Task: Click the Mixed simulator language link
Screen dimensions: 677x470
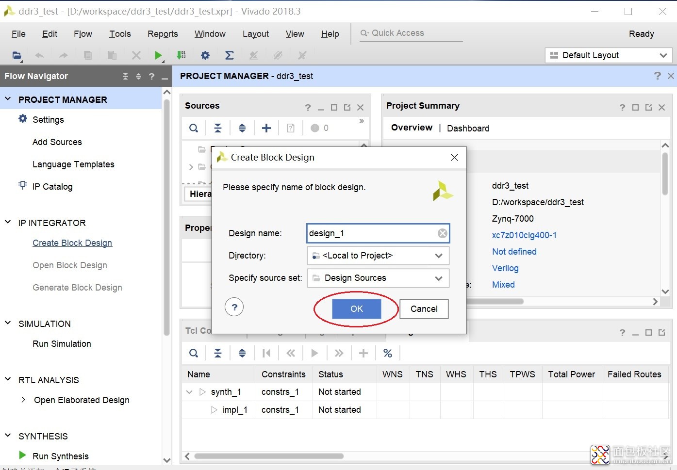Action: [x=503, y=285]
